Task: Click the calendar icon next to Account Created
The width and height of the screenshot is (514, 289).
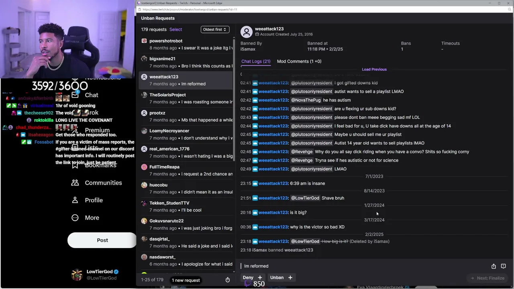Action: coord(257,35)
